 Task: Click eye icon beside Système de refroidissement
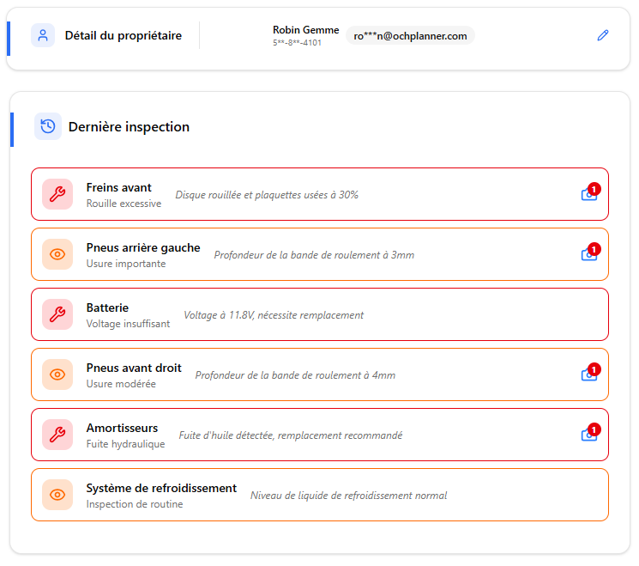[x=57, y=495]
